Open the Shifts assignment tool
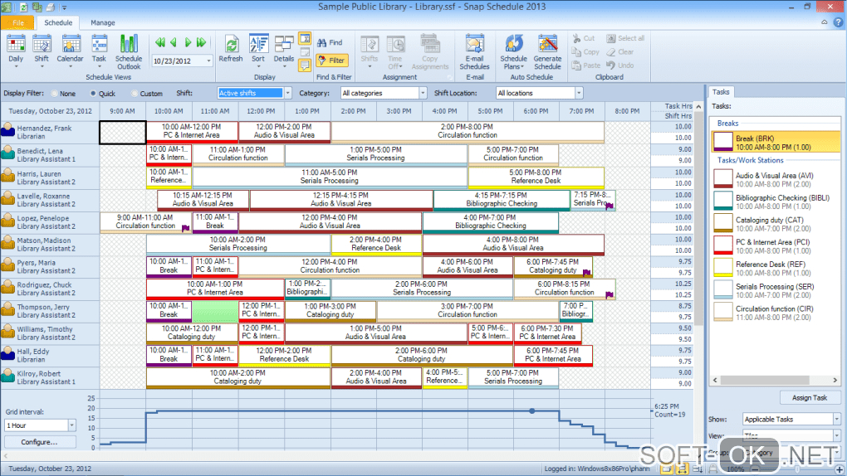The width and height of the screenshot is (847, 476). (x=370, y=51)
